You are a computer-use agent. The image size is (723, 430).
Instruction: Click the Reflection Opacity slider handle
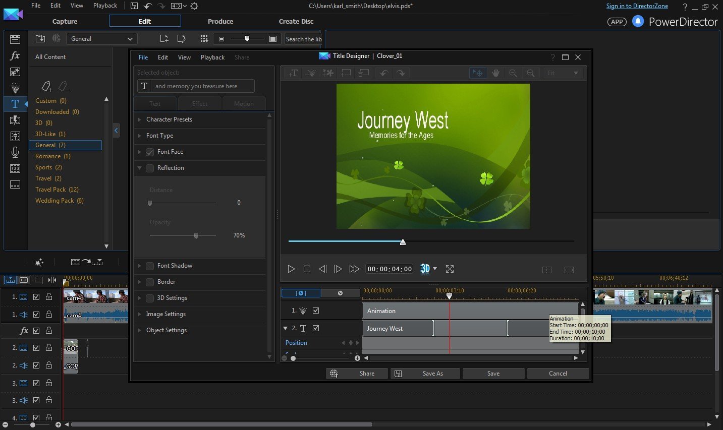coord(196,235)
